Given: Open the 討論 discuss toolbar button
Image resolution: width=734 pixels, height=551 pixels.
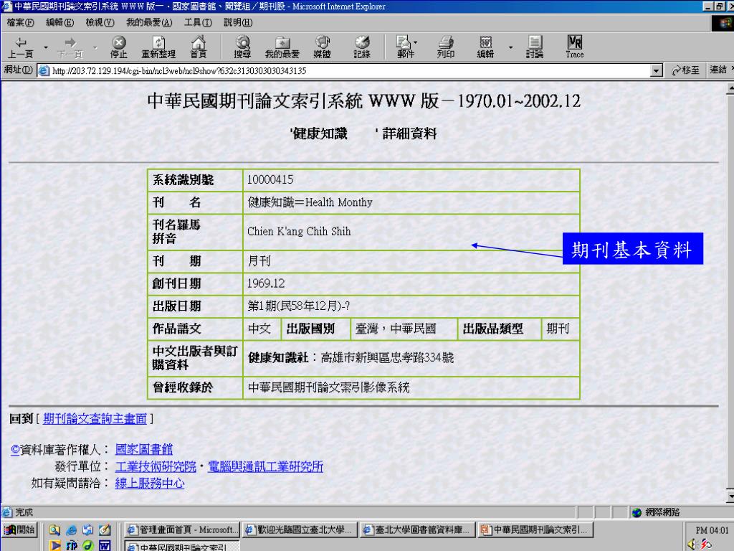Looking at the screenshot, I should click(535, 47).
